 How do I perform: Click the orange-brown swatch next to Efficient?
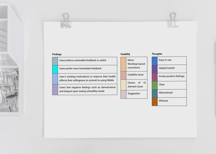coord(155,102)
